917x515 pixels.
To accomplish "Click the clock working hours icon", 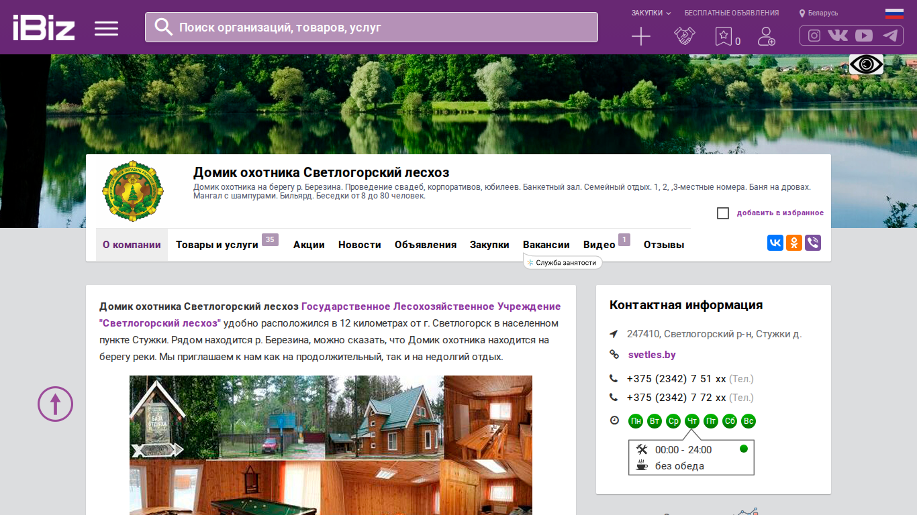I will click(x=614, y=420).
